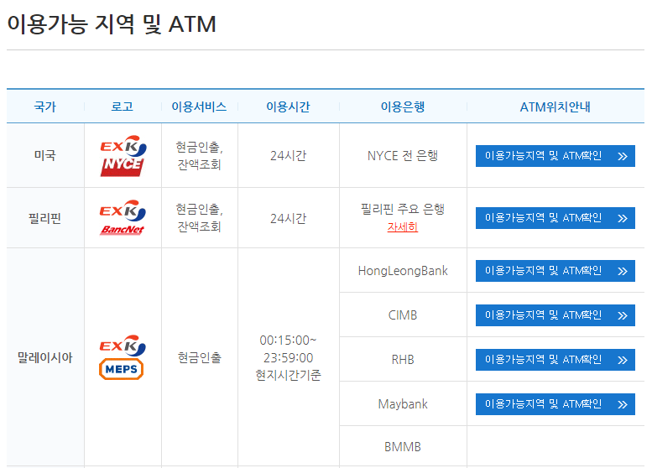
Task: Click the 필리핀 country cell
Action: [x=45, y=218]
